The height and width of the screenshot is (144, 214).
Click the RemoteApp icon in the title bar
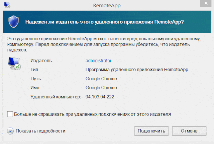[x=7, y=6]
